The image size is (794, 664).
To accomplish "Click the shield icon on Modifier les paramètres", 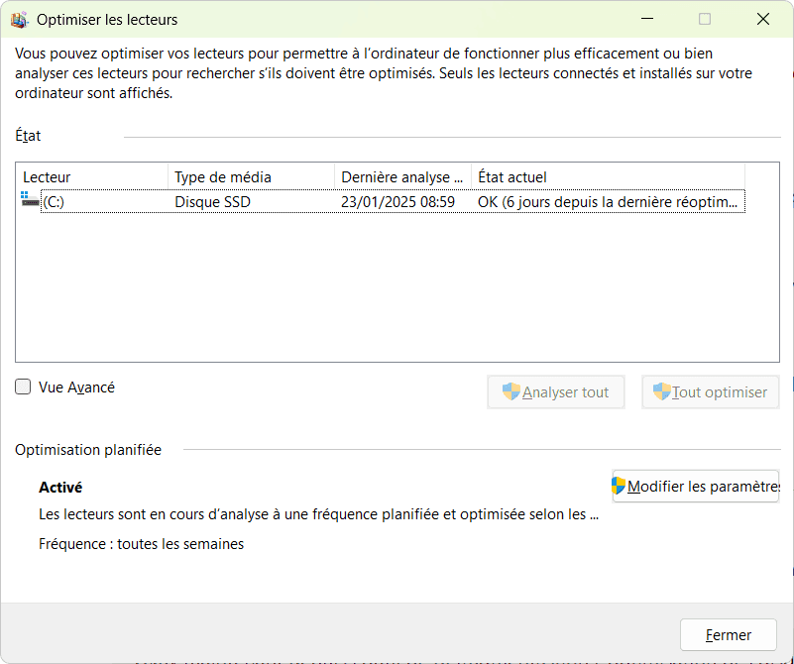I will (619, 486).
